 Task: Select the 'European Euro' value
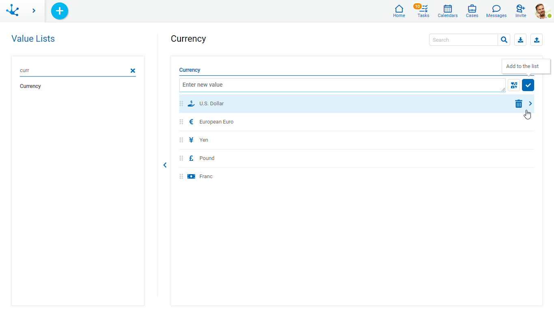click(217, 122)
